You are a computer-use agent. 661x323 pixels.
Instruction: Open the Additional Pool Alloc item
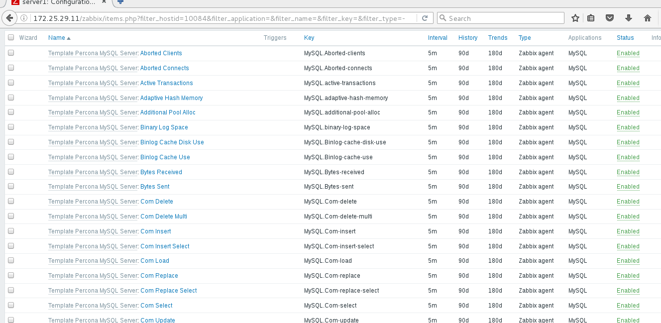pos(168,112)
